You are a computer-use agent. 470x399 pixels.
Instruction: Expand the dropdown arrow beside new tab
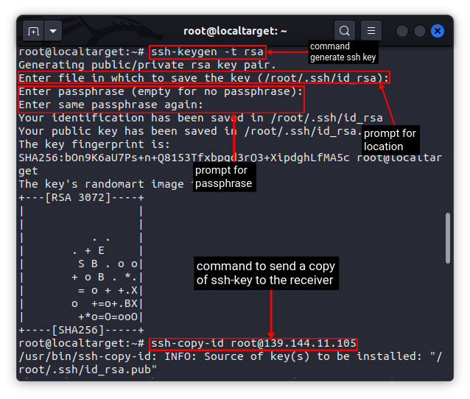(x=53, y=32)
